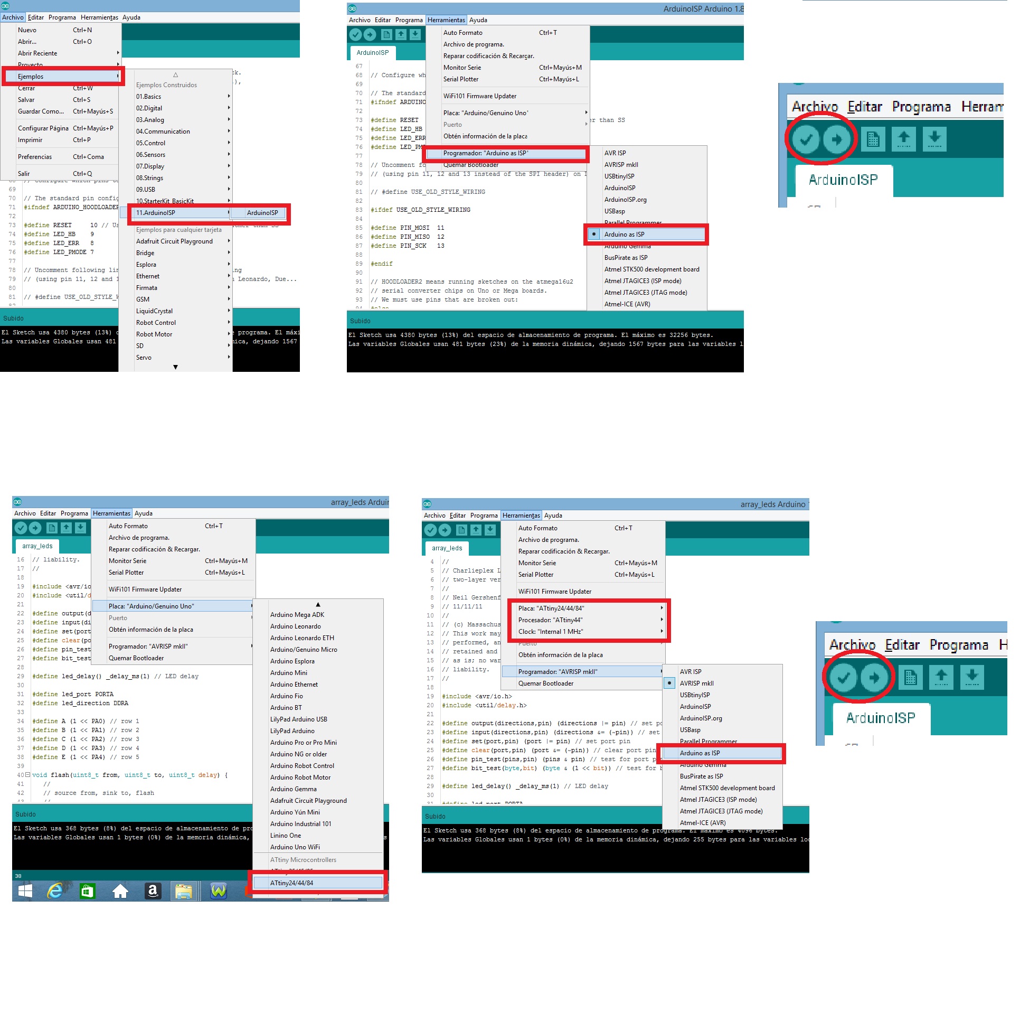Click Upload in enlarged toolbar beside array_leds window
The width and height of the screenshot is (1020, 1012).
tap(874, 678)
